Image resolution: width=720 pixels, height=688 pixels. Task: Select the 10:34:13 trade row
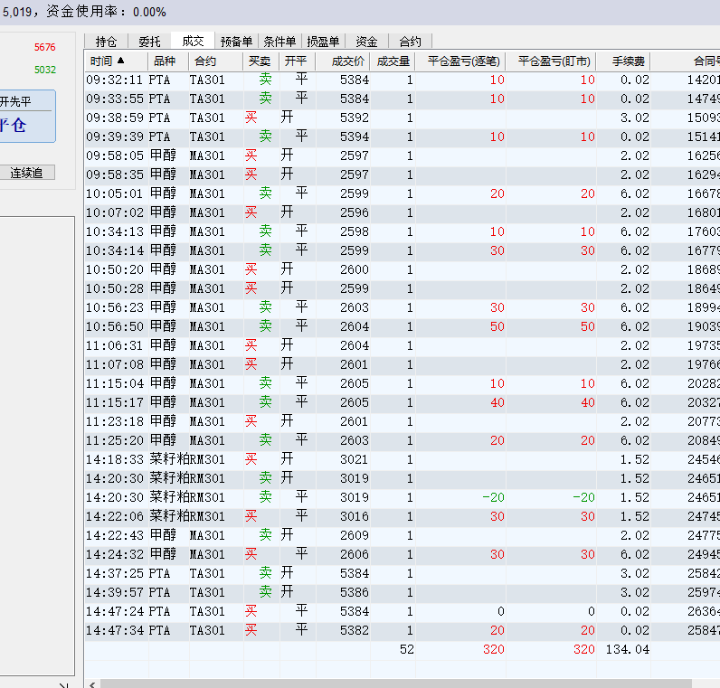(403, 231)
